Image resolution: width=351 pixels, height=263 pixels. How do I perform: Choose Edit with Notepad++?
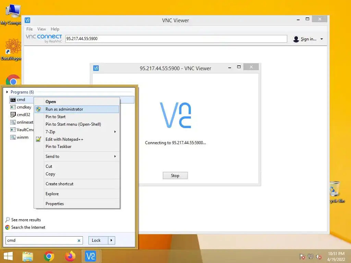click(x=77, y=139)
